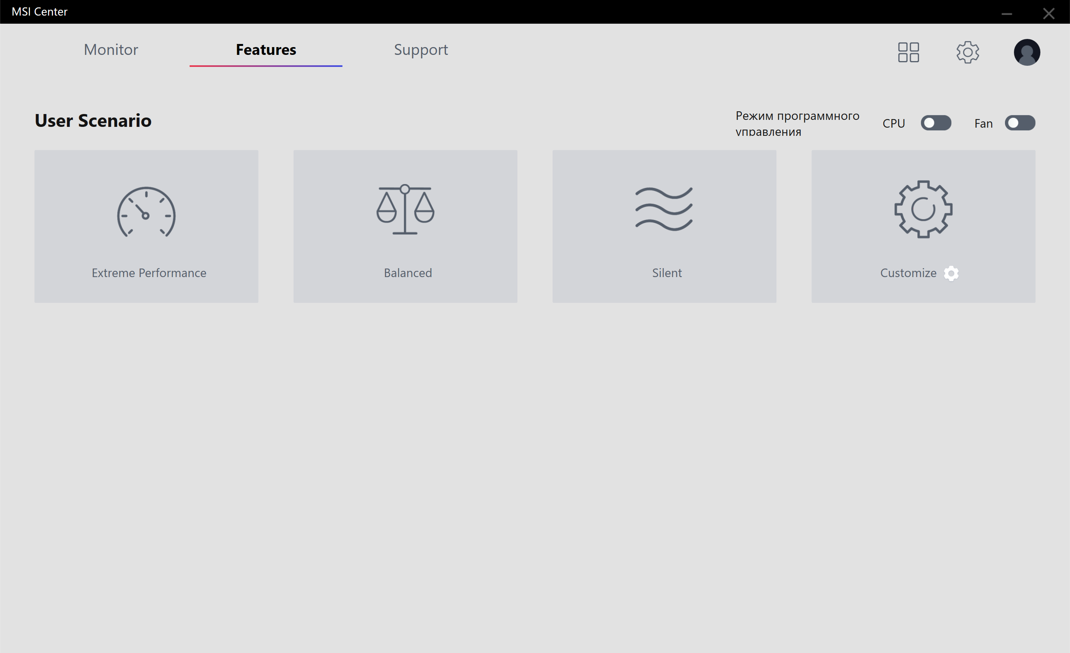
Task: Click the user profile avatar
Action: point(1026,53)
